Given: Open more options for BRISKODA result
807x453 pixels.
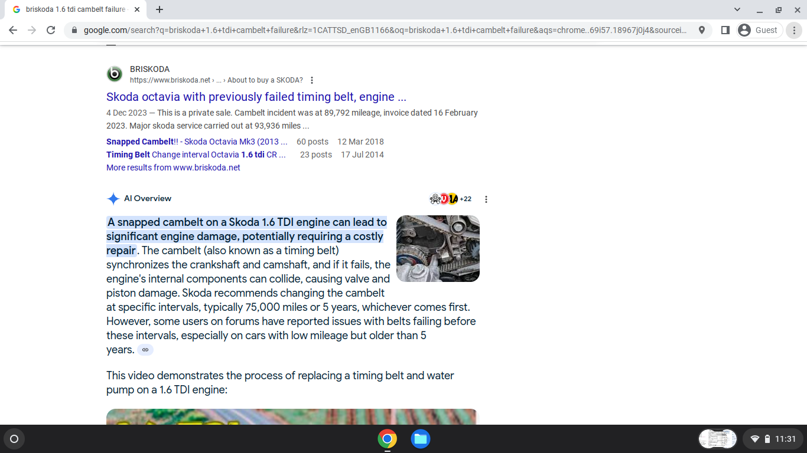Looking at the screenshot, I should point(312,80).
